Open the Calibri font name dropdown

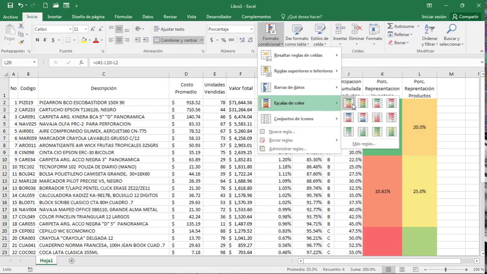coord(70,29)
